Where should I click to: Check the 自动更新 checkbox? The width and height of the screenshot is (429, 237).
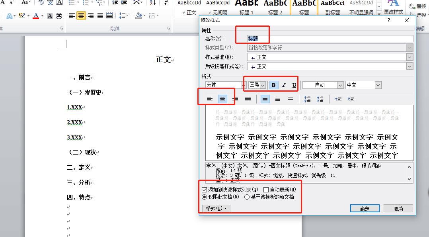point(267,189)
